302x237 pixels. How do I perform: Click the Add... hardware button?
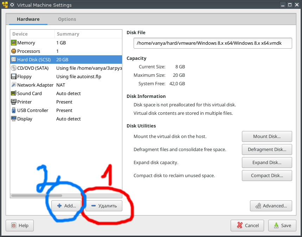pos(67,206)
